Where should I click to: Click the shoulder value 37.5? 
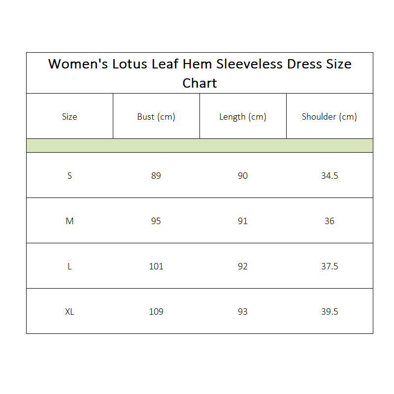point(329,266)
